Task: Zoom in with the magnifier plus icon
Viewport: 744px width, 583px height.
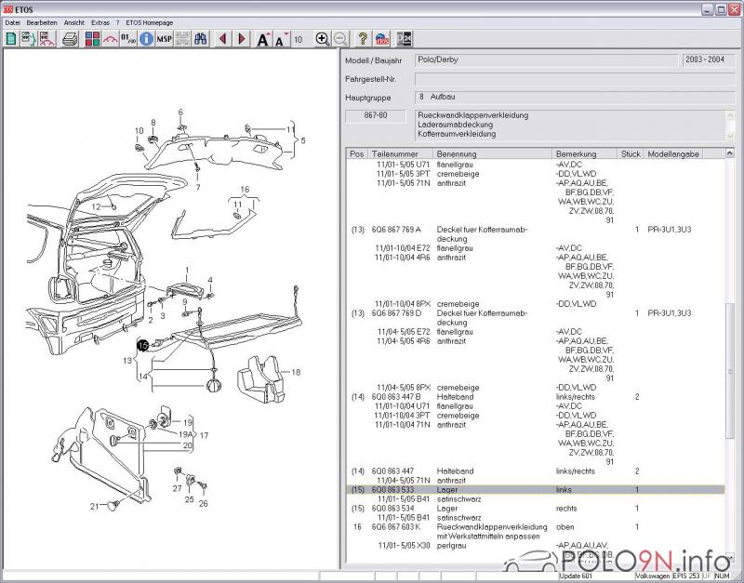Action: [322, 39]
